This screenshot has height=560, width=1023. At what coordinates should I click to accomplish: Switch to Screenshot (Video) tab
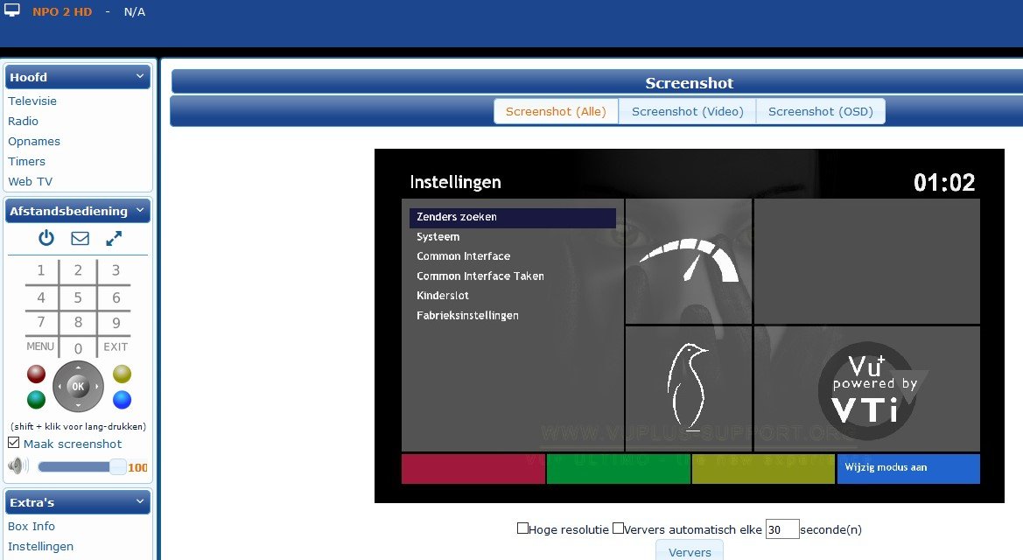(688, 112)
